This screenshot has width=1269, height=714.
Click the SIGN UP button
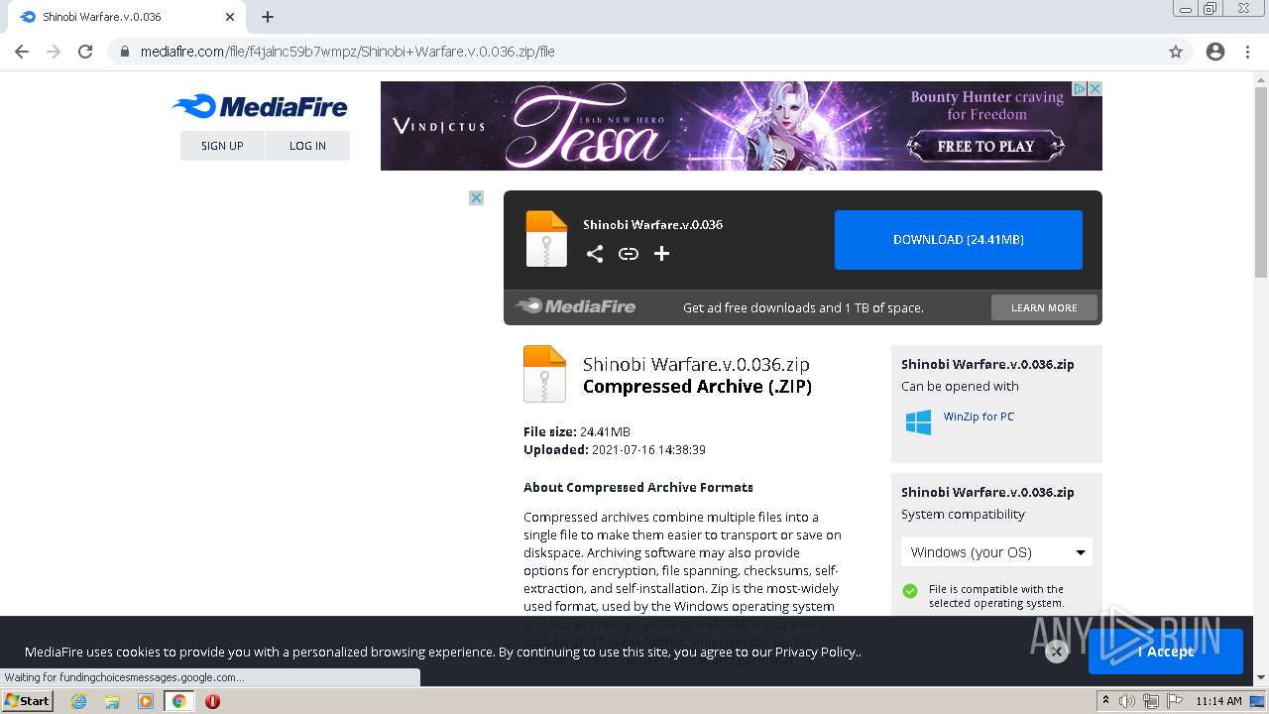pyautogui.click(x=222, y=146)
